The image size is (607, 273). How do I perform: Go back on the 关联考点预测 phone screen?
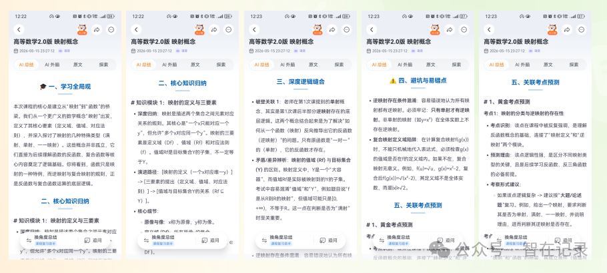pos(489,29)
